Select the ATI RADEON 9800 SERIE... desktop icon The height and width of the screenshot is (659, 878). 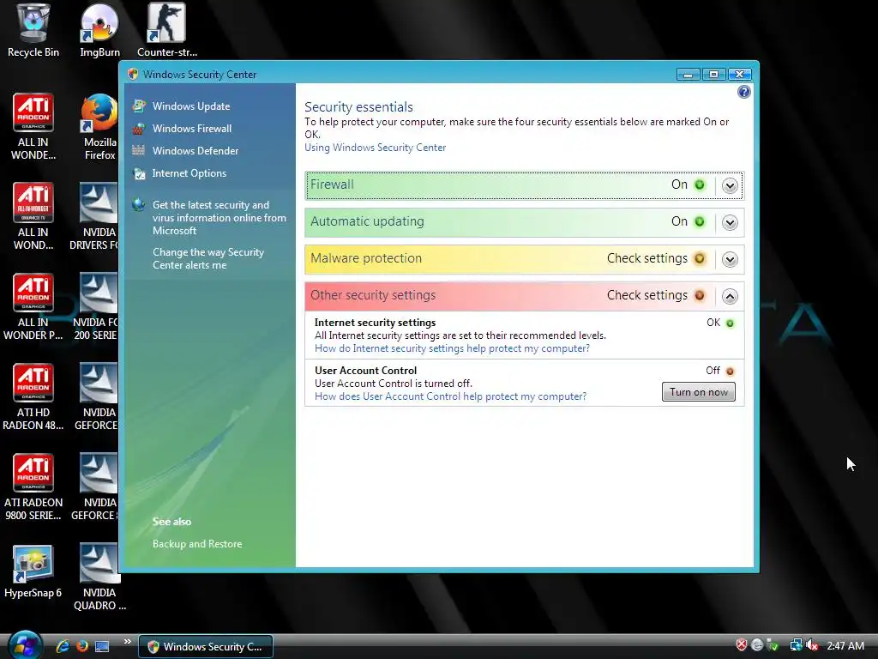[33, 487]
